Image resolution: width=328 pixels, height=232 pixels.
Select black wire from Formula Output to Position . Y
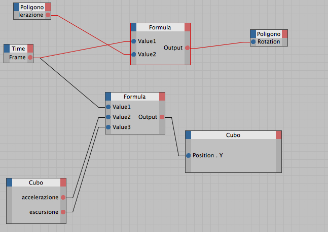tap(175, 136)
